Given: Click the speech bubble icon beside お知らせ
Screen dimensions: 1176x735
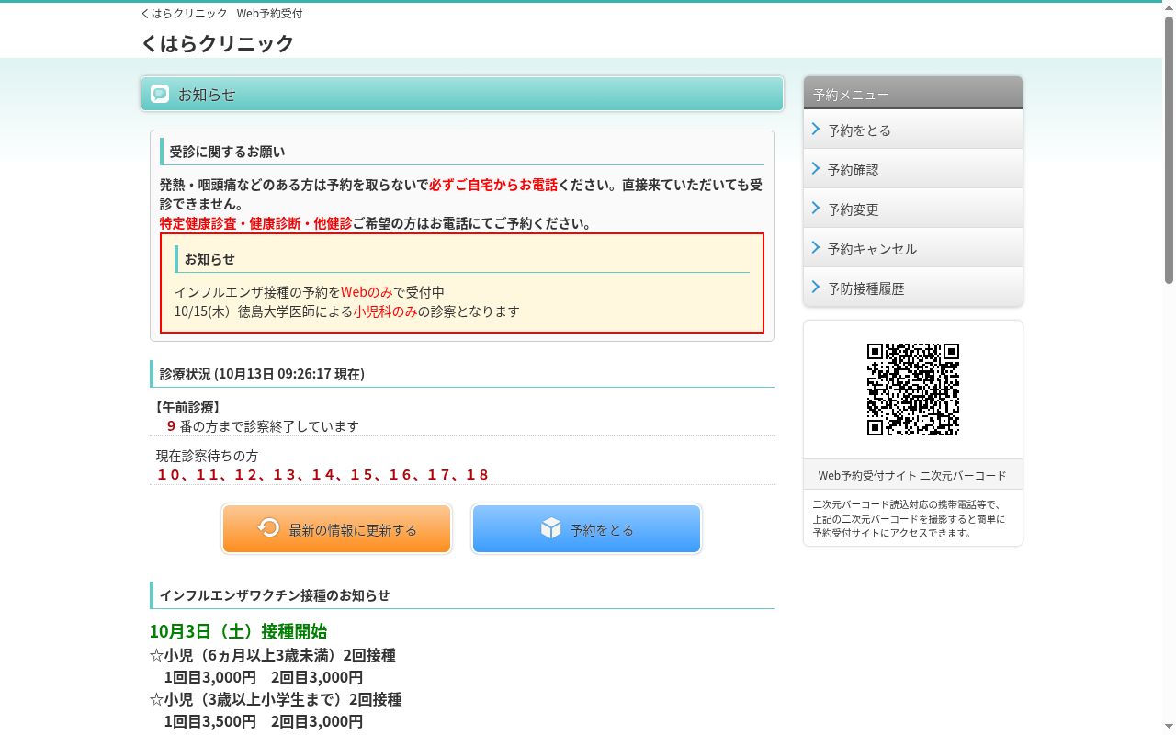Looking at the screenshot, I should [x=160, y=94].
